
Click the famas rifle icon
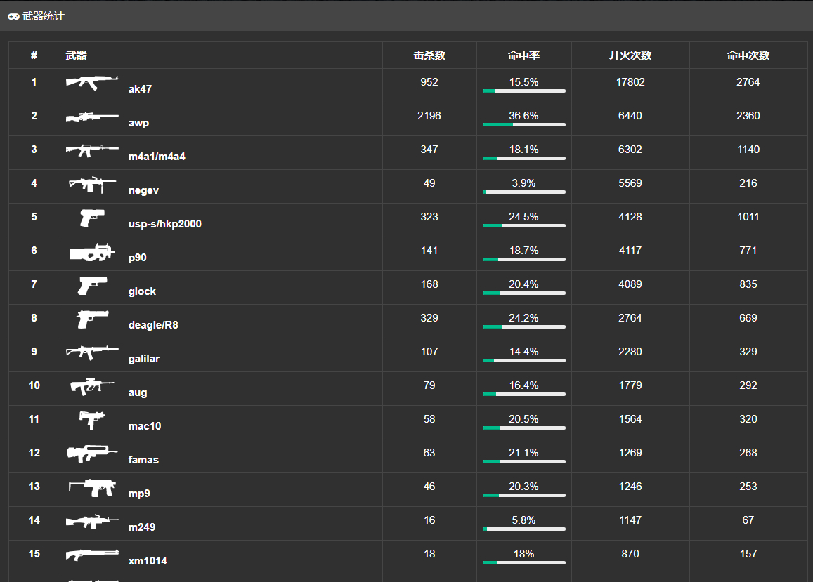(x=92, y=454)
